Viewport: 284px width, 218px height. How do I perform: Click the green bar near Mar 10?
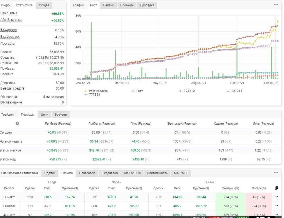point(115,65)
